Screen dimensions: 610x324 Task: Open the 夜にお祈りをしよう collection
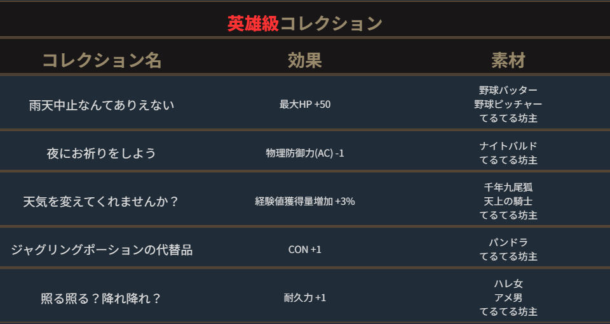coord(102,153)
